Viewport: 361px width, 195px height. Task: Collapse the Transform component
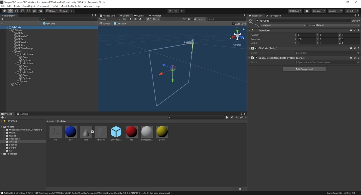point(249,31)
